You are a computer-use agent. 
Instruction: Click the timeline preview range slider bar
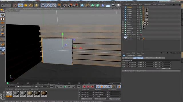tap(27, 86)
